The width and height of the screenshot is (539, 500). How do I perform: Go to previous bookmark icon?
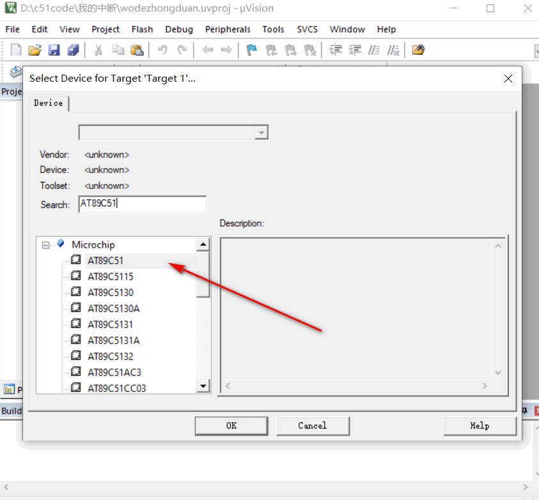coord(271,50)
